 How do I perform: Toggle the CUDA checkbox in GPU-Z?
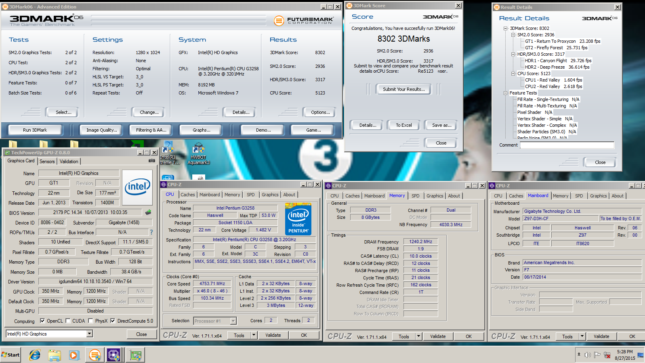coord(68,321)
